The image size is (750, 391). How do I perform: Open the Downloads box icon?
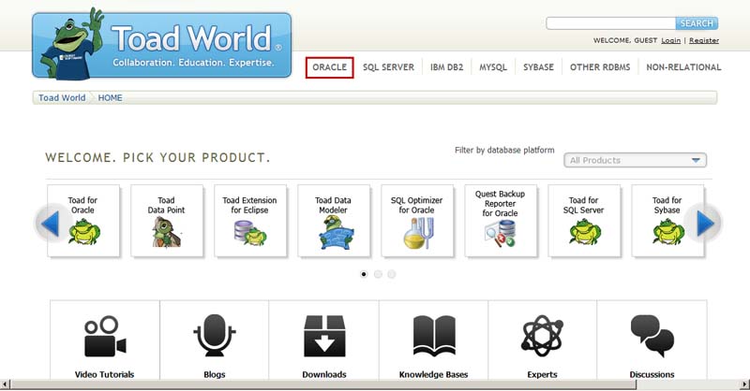coord(323,337)
